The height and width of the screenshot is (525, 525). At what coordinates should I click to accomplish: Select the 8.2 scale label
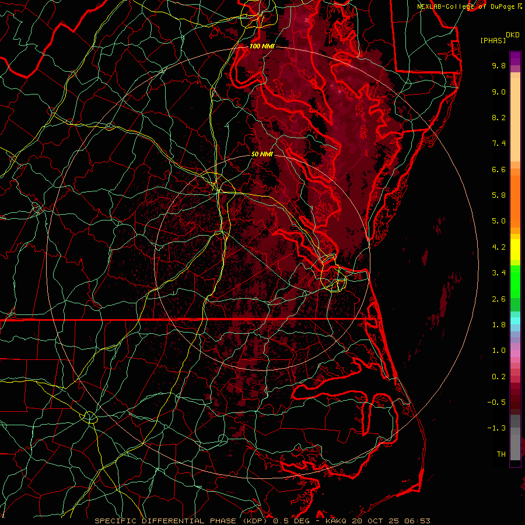point(499,117)
